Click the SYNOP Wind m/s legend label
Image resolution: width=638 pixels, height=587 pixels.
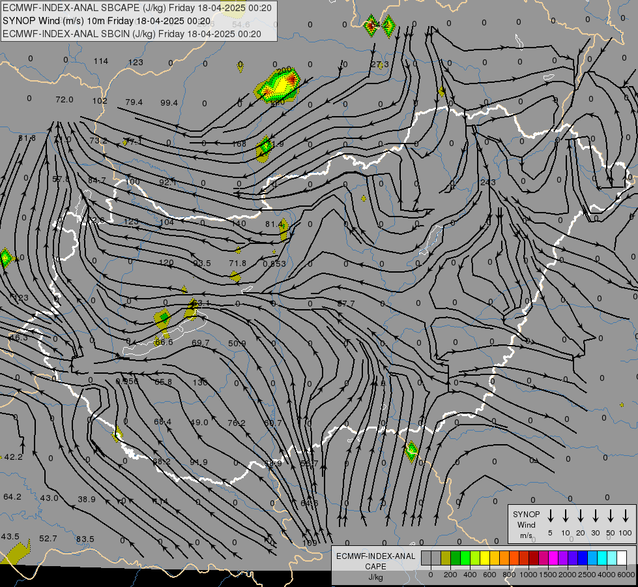[x=526, y=524]
